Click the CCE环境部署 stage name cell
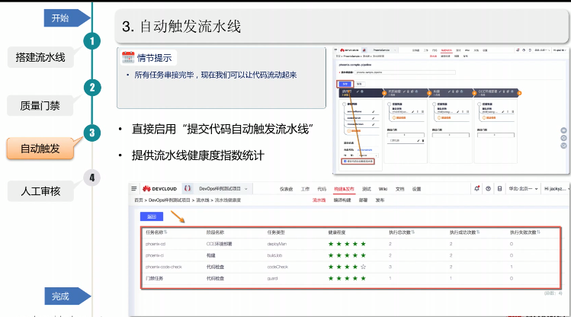 tap(220, 244)
